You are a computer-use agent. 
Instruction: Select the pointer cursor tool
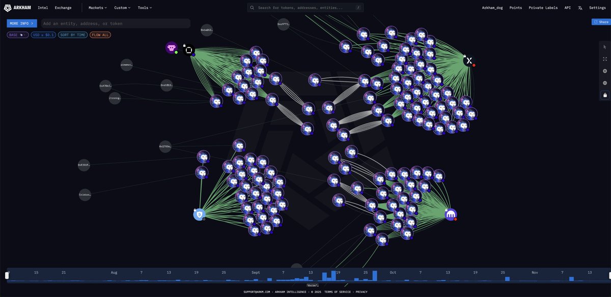pos(605,47)
